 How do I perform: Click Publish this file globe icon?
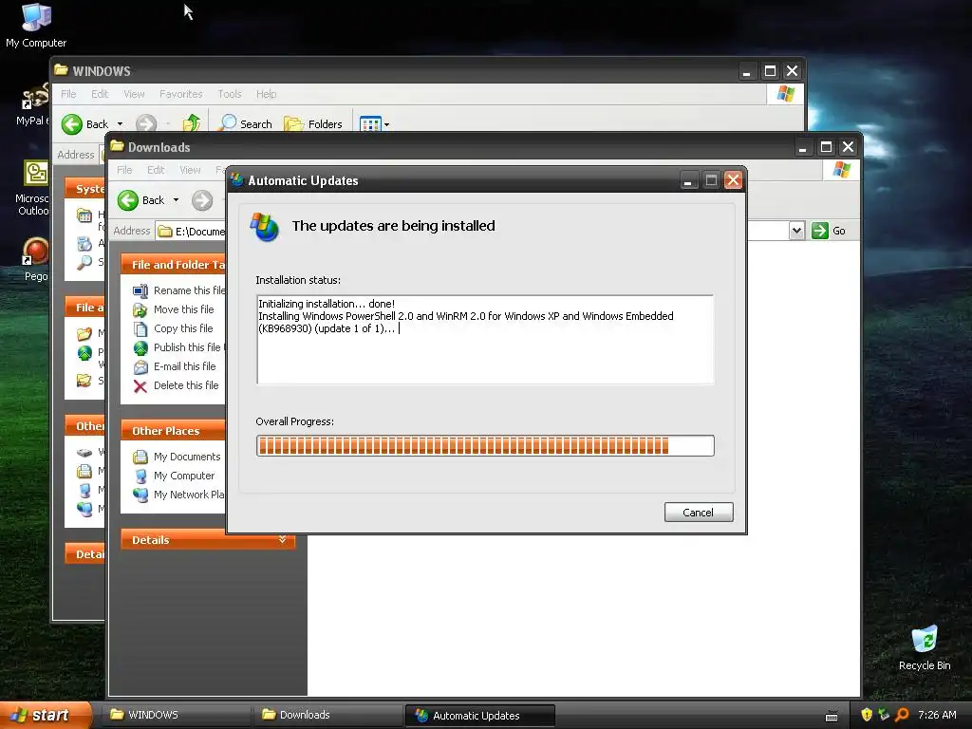pyautogui.click(x=140, y=347)
